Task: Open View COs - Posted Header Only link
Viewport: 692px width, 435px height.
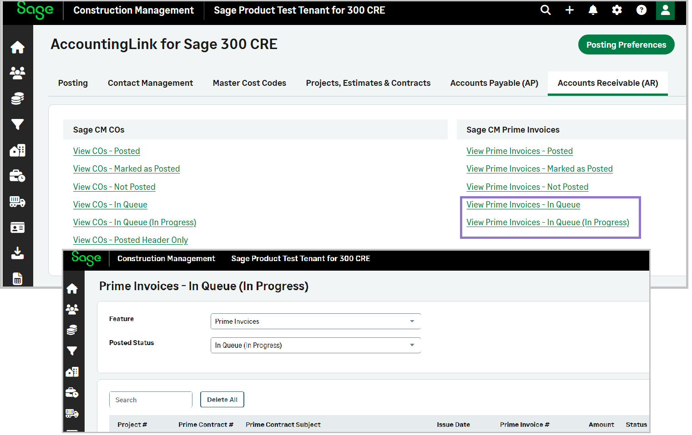Action: 131,240
